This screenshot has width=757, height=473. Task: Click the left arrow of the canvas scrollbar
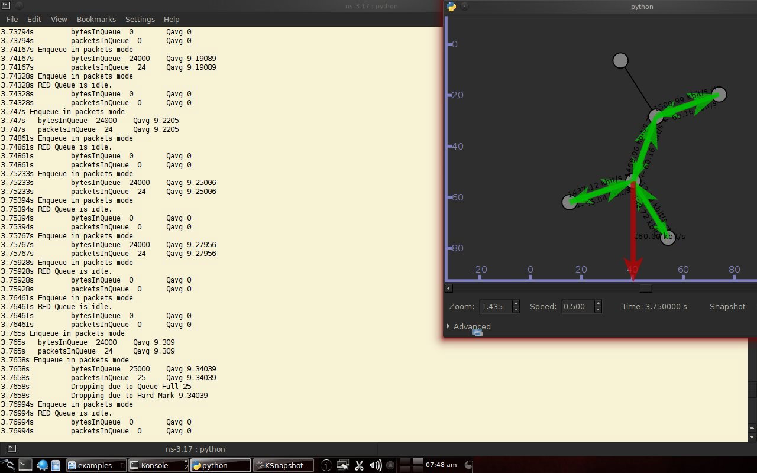pos(449,288)
